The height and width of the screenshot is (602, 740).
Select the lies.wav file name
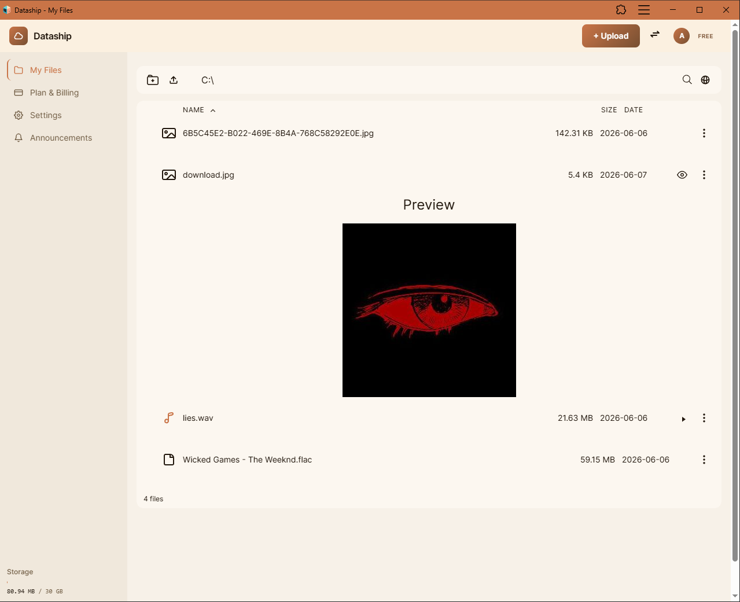click(x=198, y=418)
